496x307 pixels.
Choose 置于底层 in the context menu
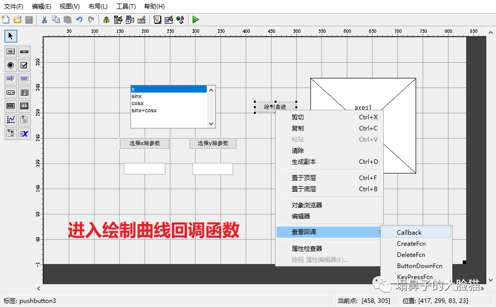pyautogui.click(x=329, y=189)
